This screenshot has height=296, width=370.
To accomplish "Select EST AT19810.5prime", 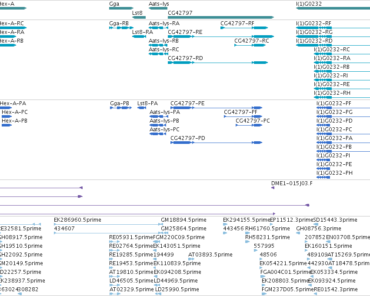I will coord(115,276).
